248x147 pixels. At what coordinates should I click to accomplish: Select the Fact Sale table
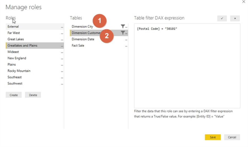(x=78, y=45)
